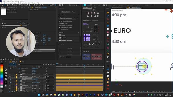Click align top icon in Aligner panel
The height and width of the screenshot is (97, 173).
[x=88, y=13]
